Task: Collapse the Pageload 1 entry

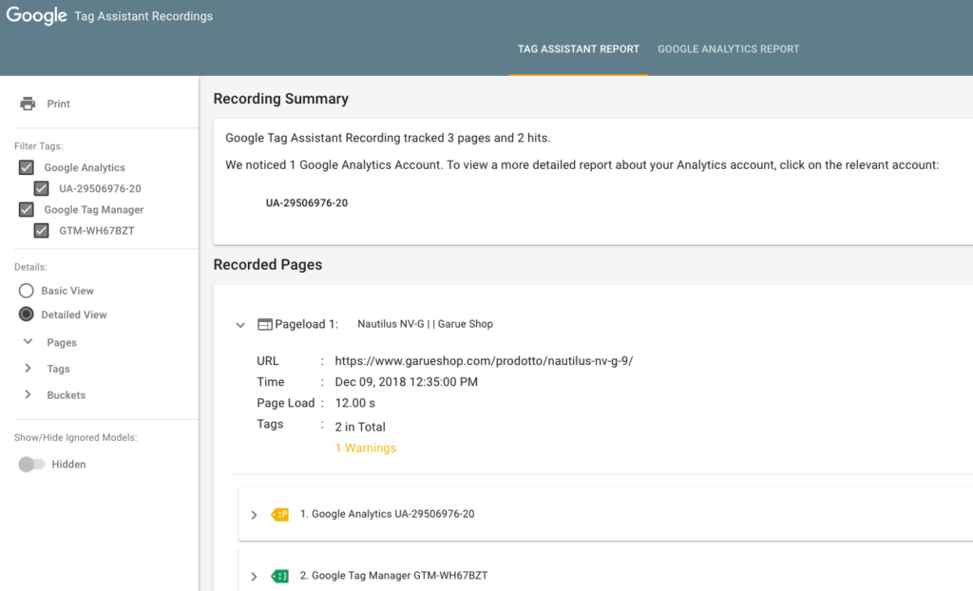Action: click(240, 325)
